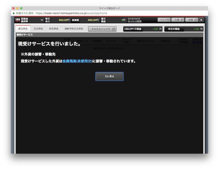Viewport: 219px width, 169px height.
Task: Click the 本日の損益 panel
Action: 184,29
